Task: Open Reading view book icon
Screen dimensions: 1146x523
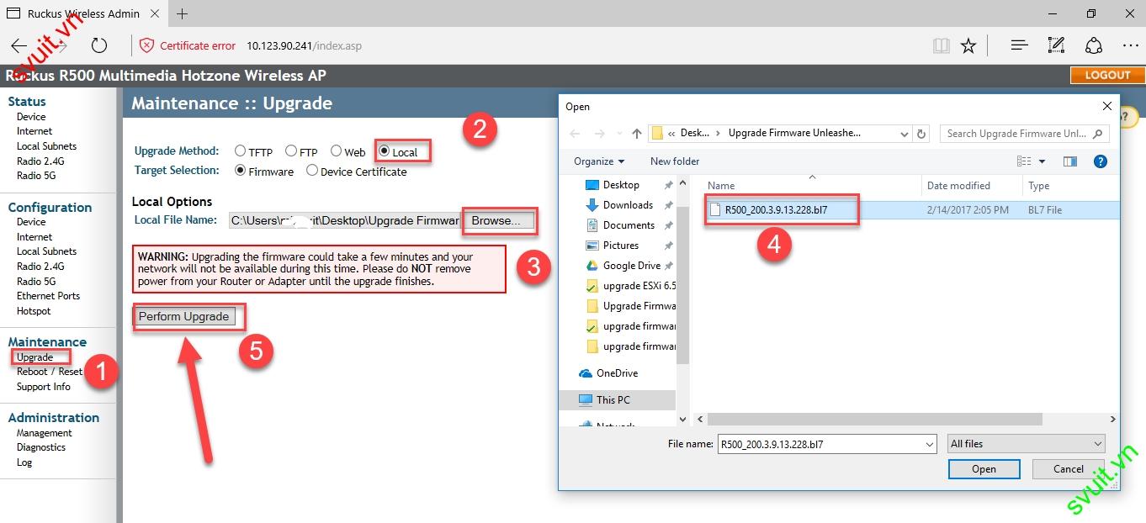Action: (942, 45)
